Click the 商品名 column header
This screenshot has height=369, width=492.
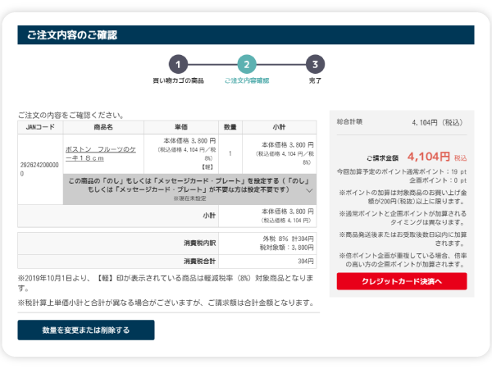[103, 127]
